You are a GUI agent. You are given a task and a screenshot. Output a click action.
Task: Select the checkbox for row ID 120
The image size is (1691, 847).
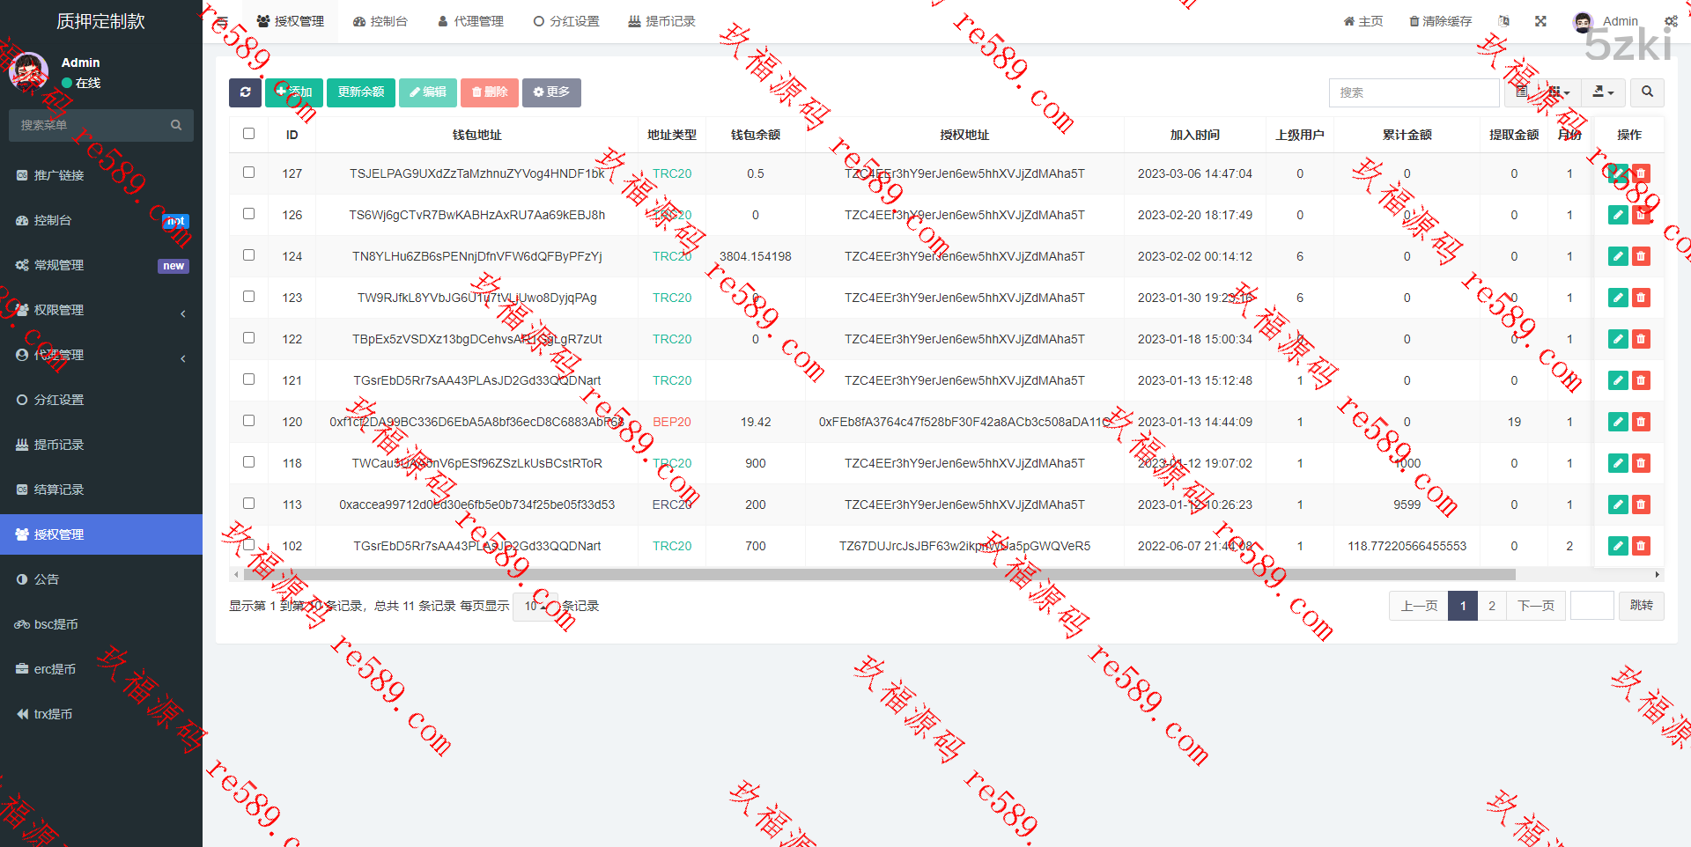coord(249,421)
